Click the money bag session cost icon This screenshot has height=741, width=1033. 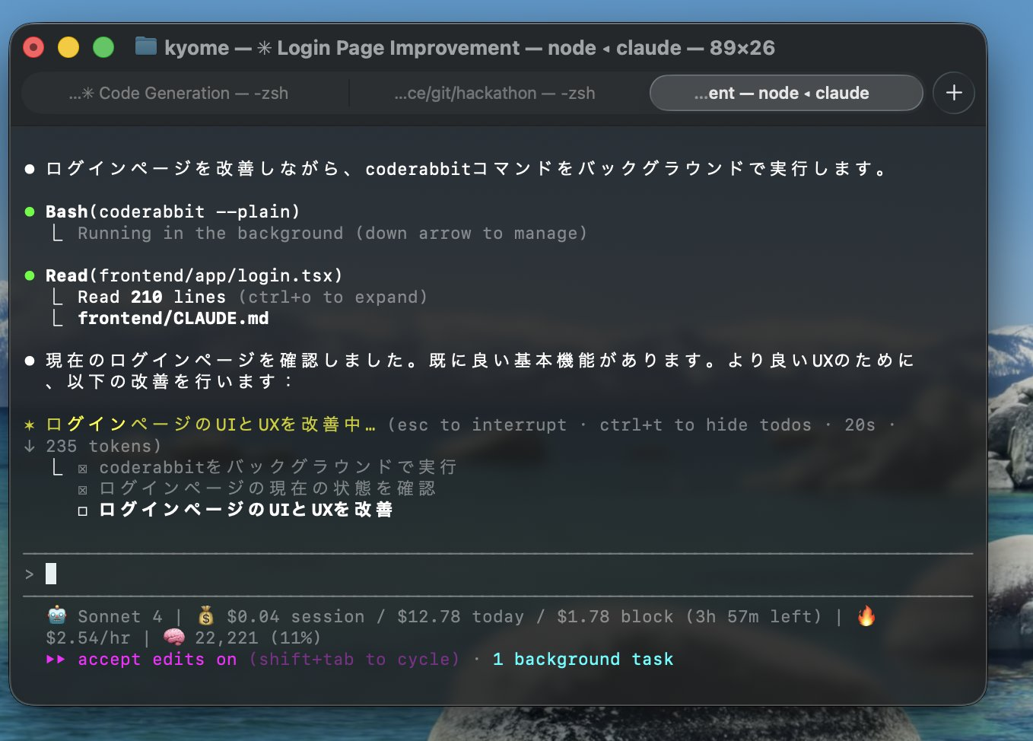tap(205, 615)
